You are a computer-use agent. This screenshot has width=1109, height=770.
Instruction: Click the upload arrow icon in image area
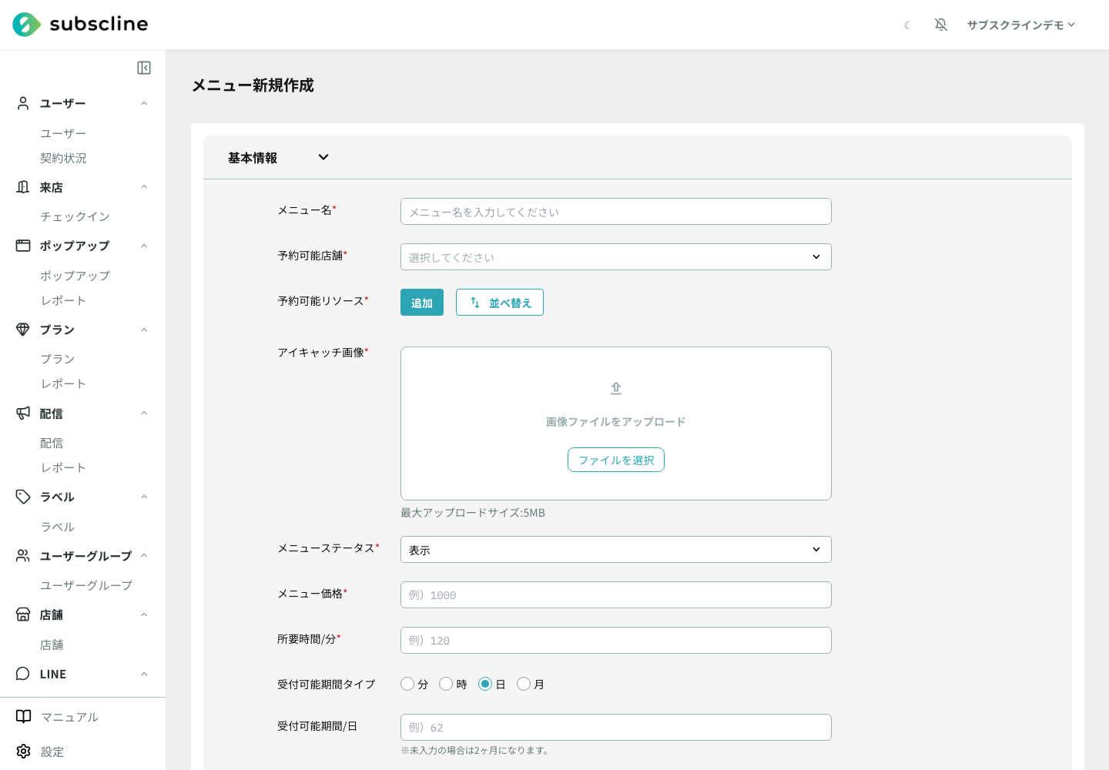tap(616, 388)
